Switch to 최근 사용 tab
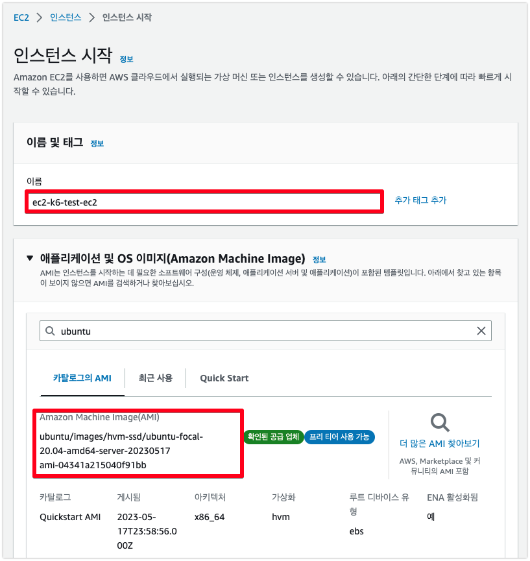 coord(156,378)
